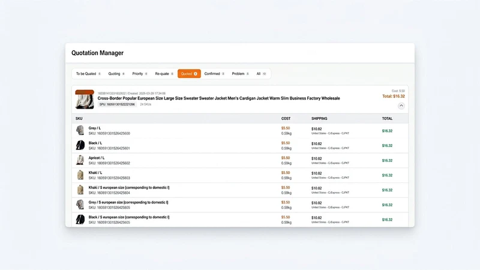Show the All tab

tap(261, 74)
